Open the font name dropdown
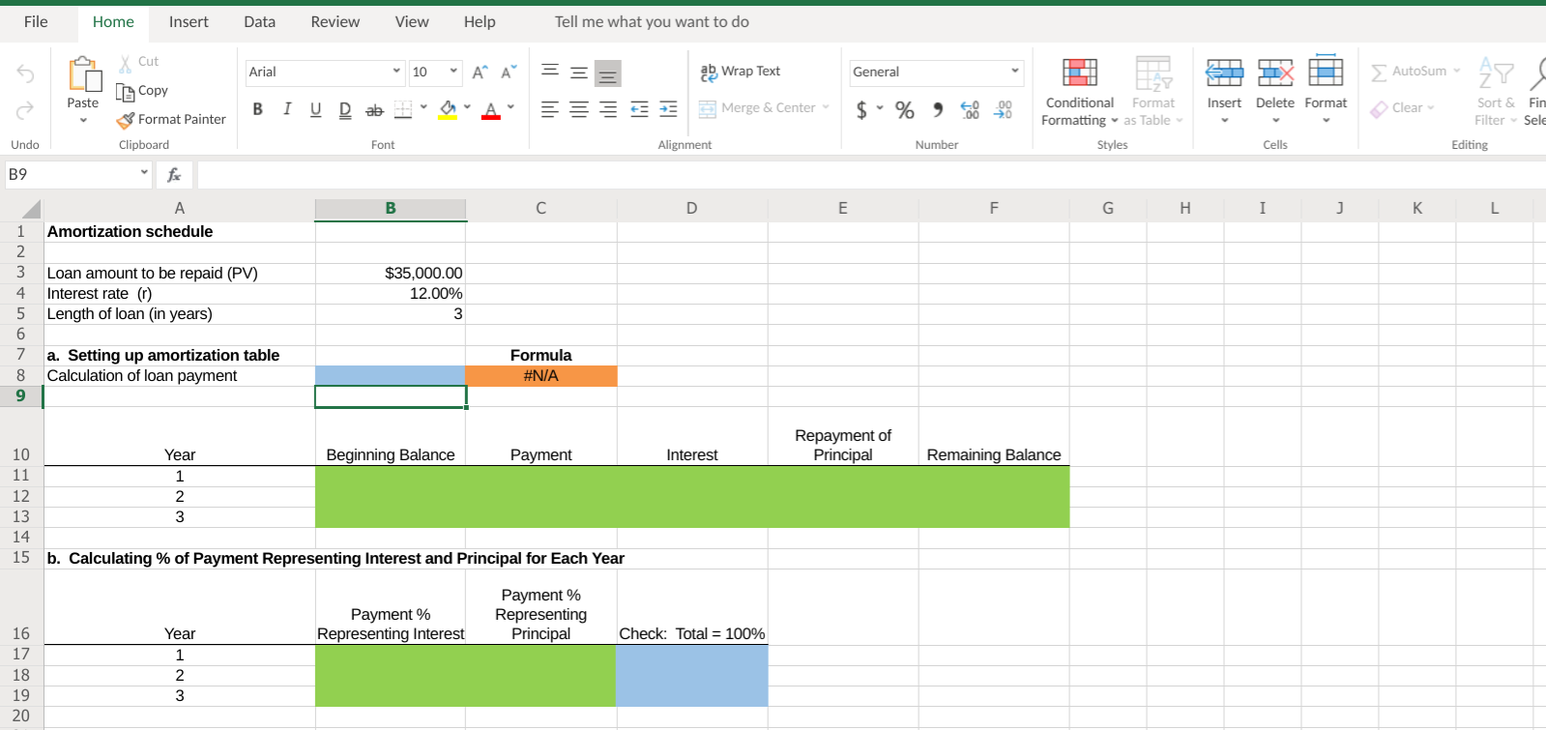 pos(396,71)
